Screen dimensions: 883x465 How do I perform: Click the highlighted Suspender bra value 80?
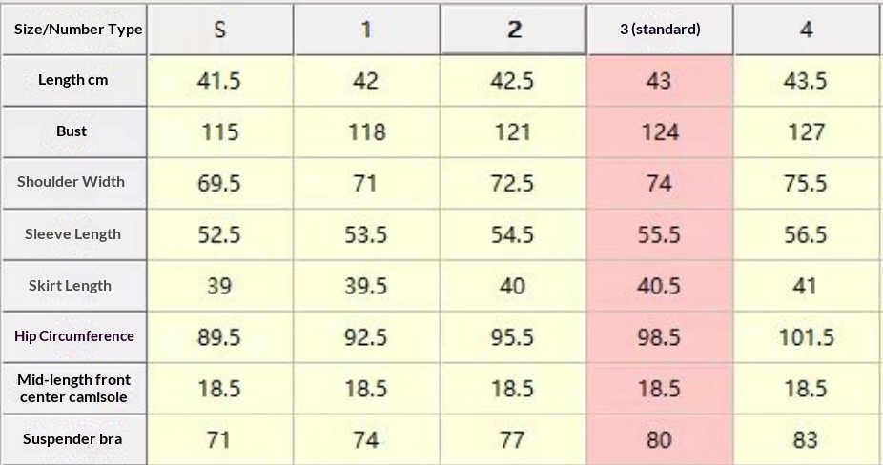pyautogui.click(x=660, y=440)
